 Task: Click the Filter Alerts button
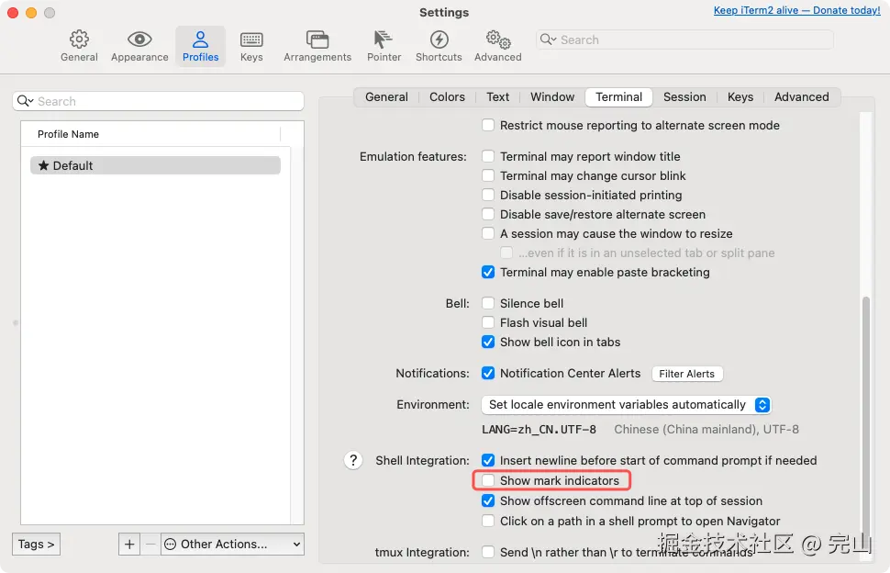tap(687, 374)
